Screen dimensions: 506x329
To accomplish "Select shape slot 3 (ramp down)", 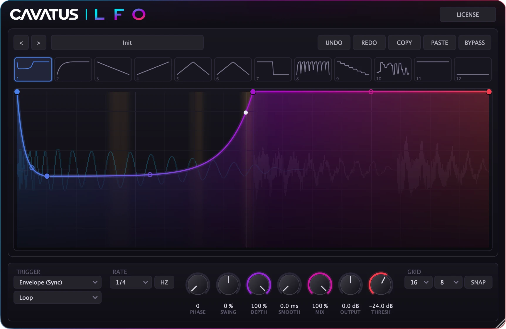I will (x=113, y=69).
